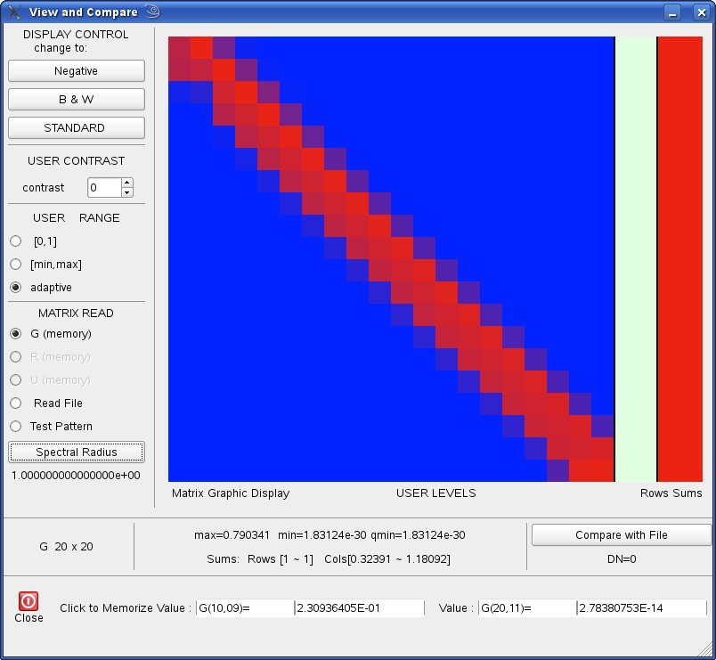Click the X window menu icon in title bar
Viewport: 716px width, 660px height.
pyautogui.click(x=14, y=12)
